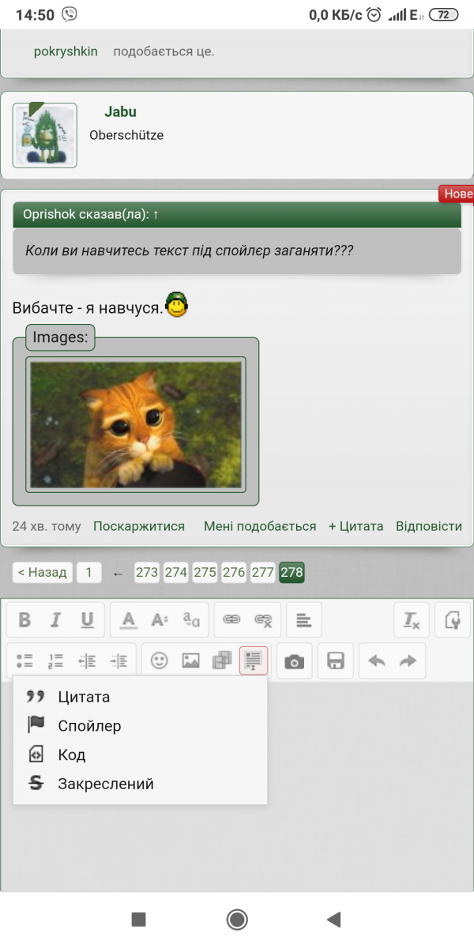
Task: Click the unlink icon
Action: [263, 620]
